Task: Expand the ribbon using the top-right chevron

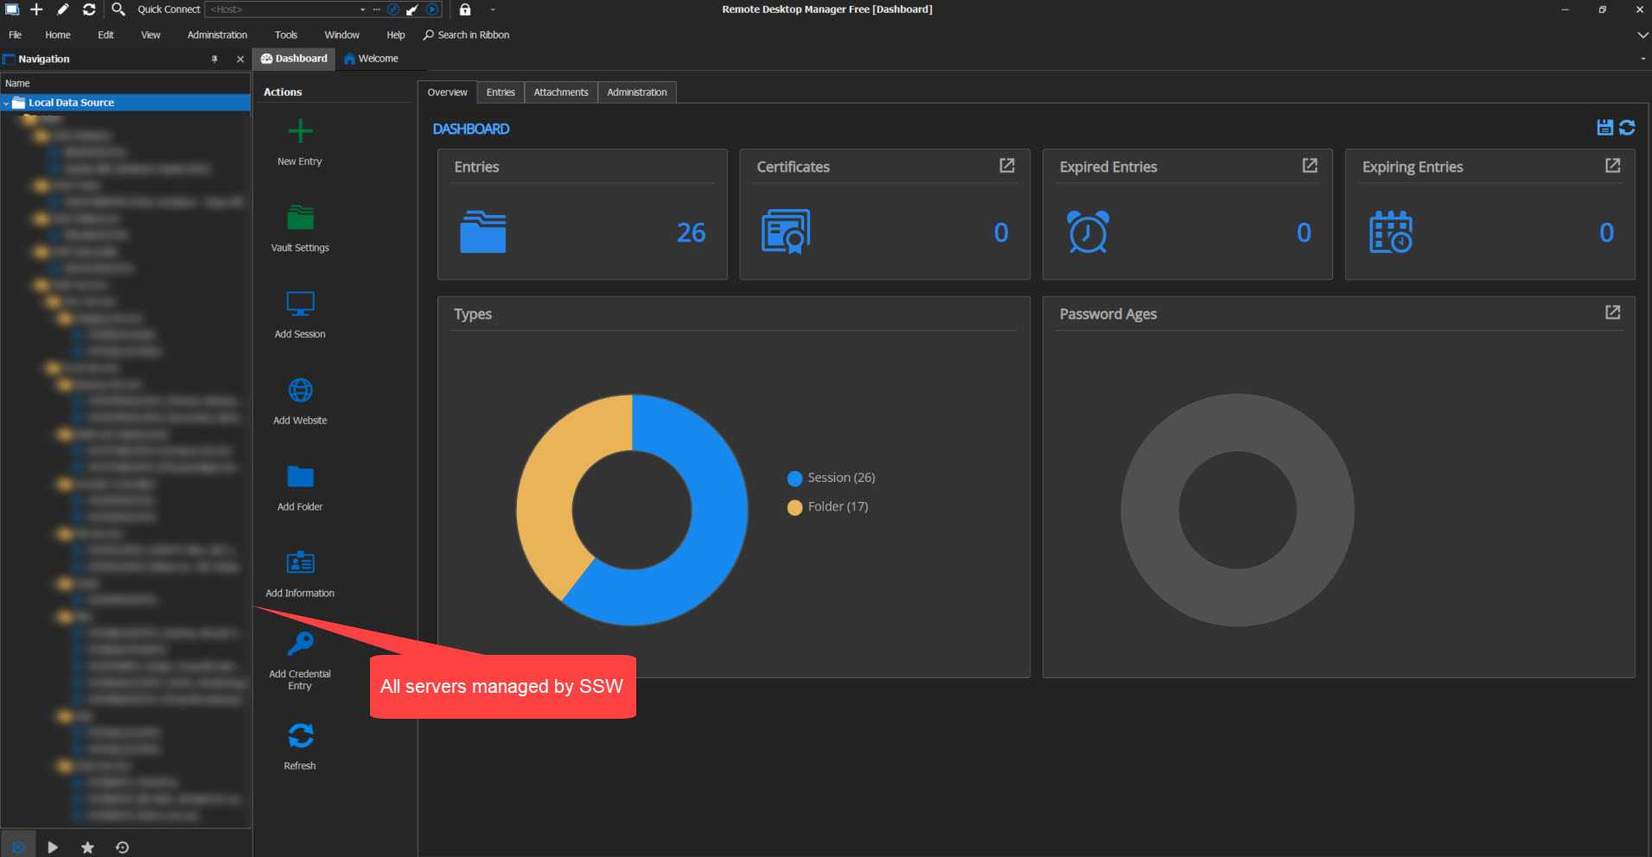Action: click(x=1642, y=35)
